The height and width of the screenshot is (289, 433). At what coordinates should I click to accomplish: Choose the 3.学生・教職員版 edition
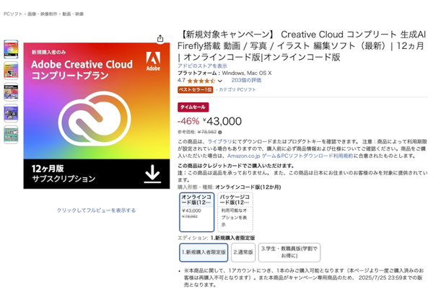point(289,252)
